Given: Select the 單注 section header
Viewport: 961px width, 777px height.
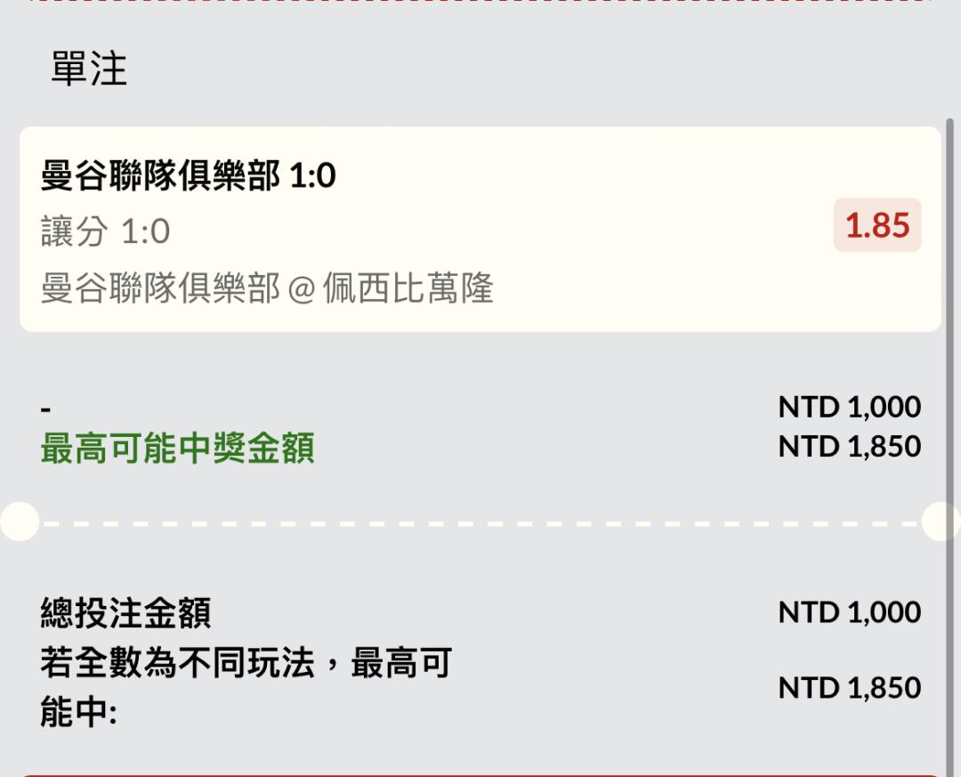Looking at the screenshot, I should click(x=89, y=69).
